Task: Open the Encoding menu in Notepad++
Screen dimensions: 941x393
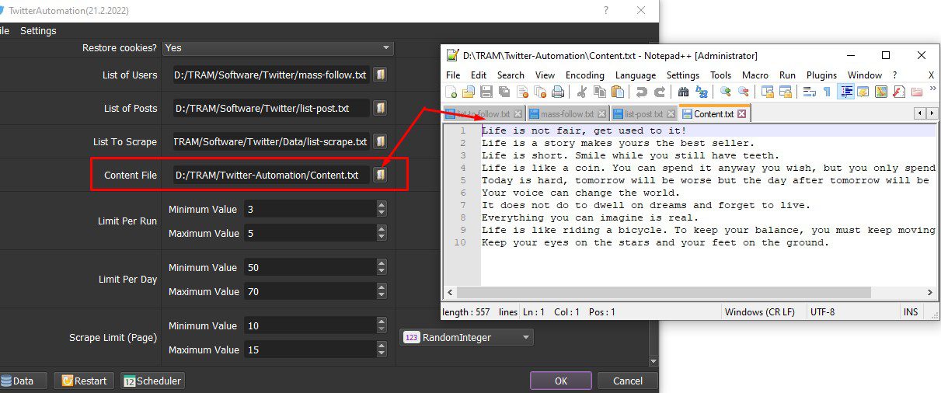Action: [x=584, y=75]
